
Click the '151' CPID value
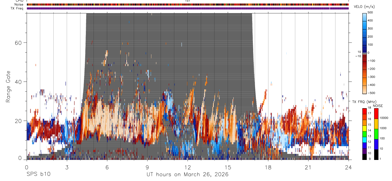[x=188, y=1]
